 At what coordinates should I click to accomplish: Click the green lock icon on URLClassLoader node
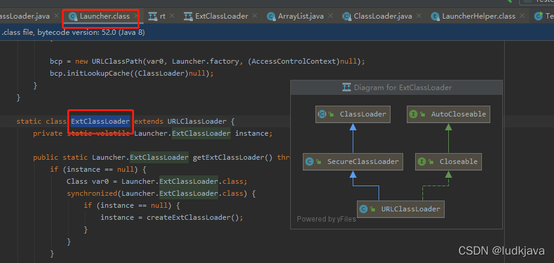click(x=373, y=209)
